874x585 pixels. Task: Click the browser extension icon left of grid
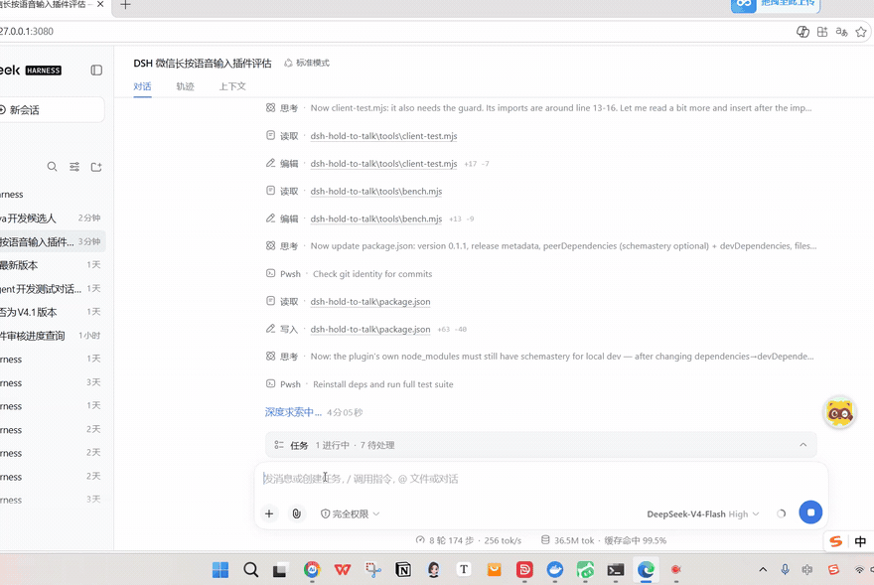click(802, 32)
